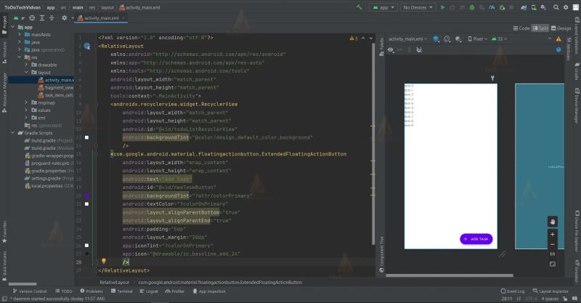
Task: Click the Make Project hammer icon
Action: point(359,7)
